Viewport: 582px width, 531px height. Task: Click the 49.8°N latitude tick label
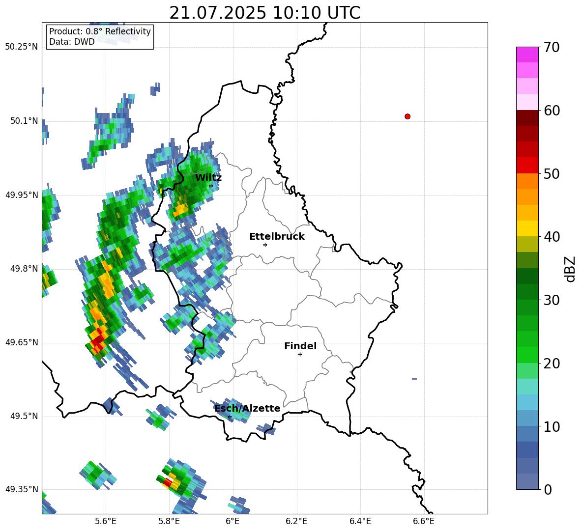point(24,269)
